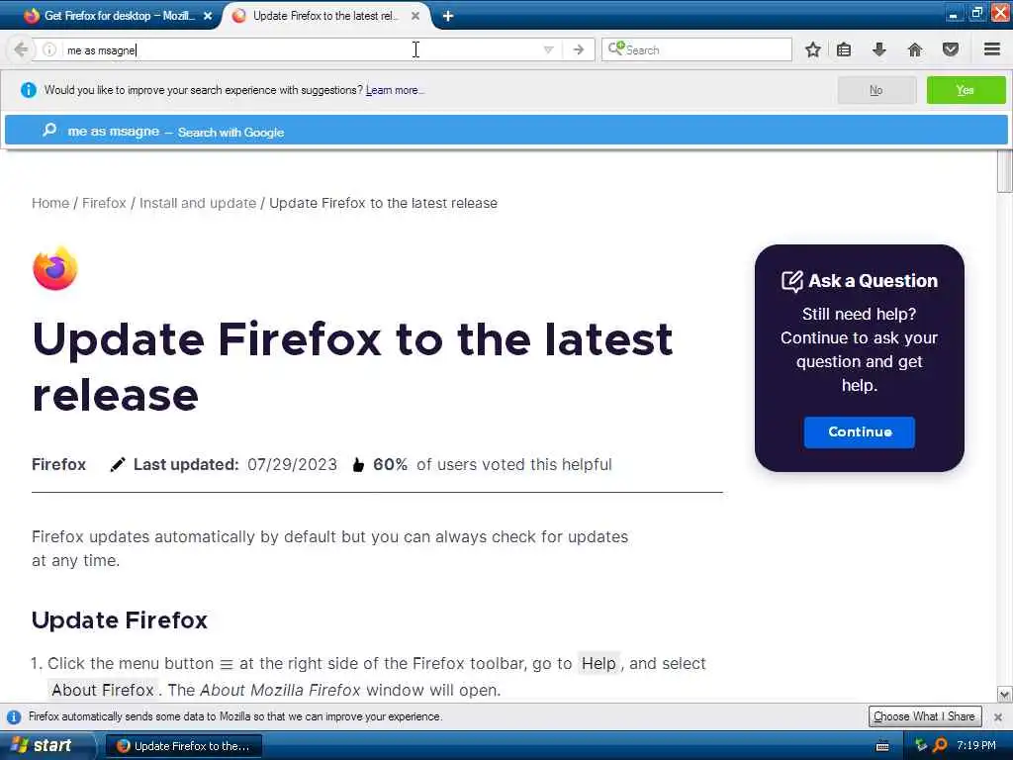
Task: Accept search suggestions with Yes button
Action: point(966,90)
